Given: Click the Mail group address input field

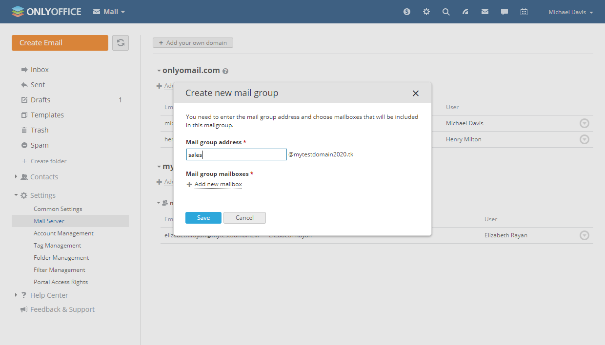Looking at the screenshot, I should (x=236, y=154).
